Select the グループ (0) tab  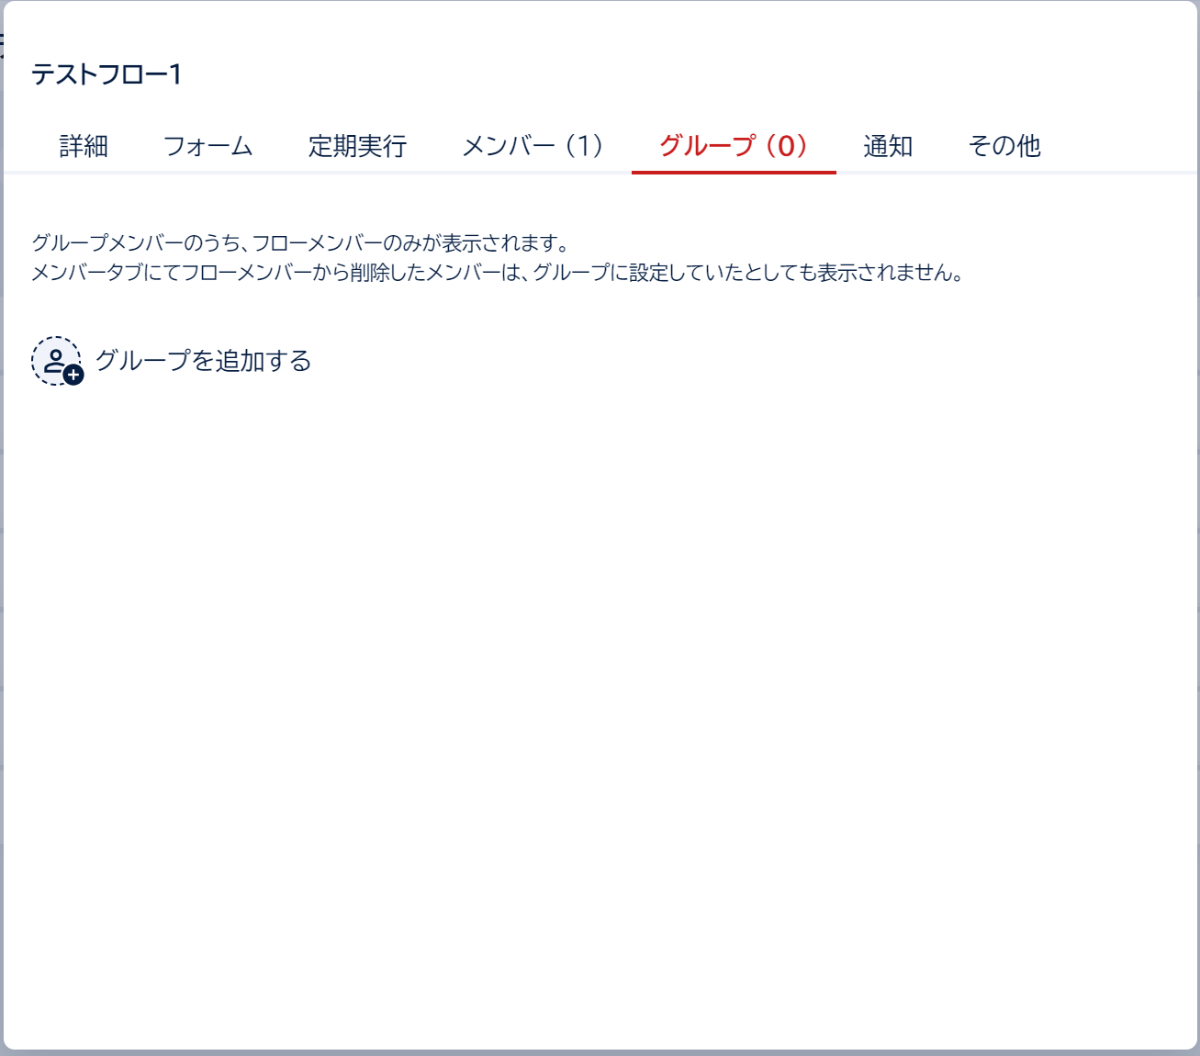[734, 146]
